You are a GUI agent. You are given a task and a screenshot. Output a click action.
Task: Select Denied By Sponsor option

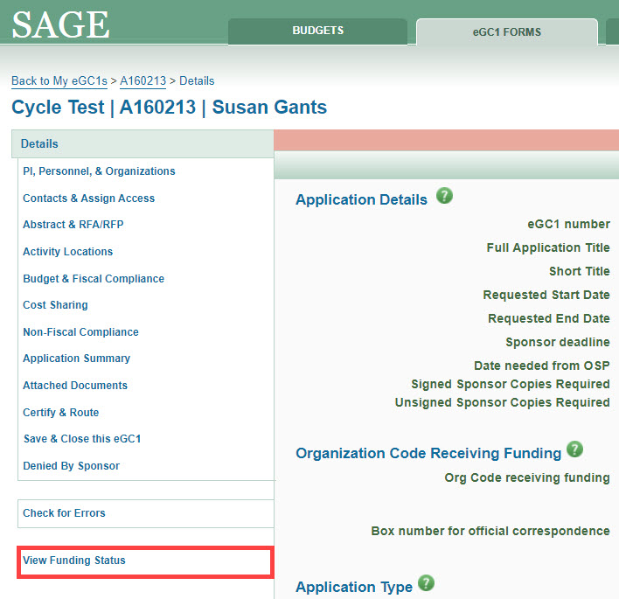pos(71,466)
